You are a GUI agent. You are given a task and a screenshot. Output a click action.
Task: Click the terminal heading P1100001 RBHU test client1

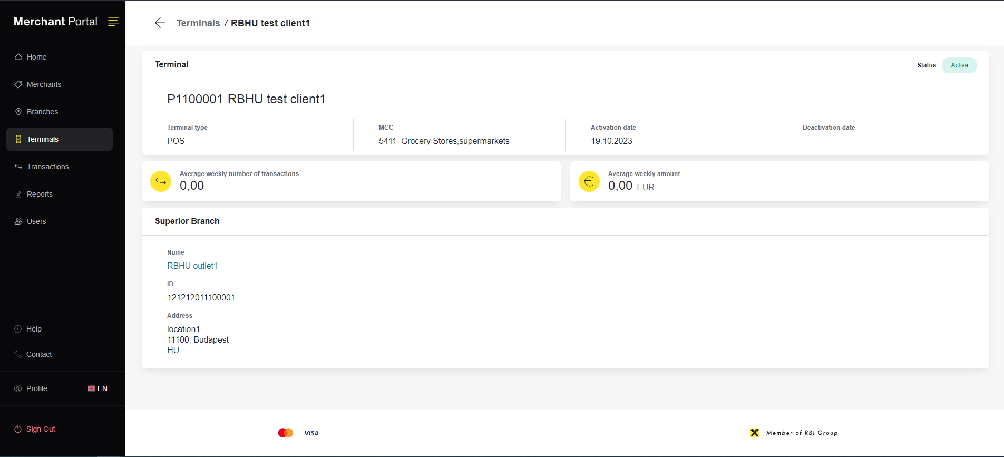tap(246, 99)
